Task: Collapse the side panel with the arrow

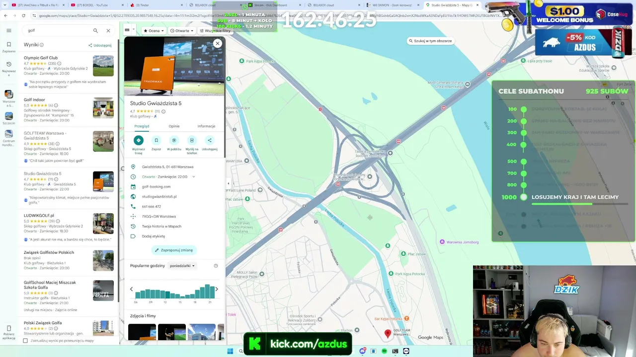Action: pyautogui.click(x=229, y=183)
